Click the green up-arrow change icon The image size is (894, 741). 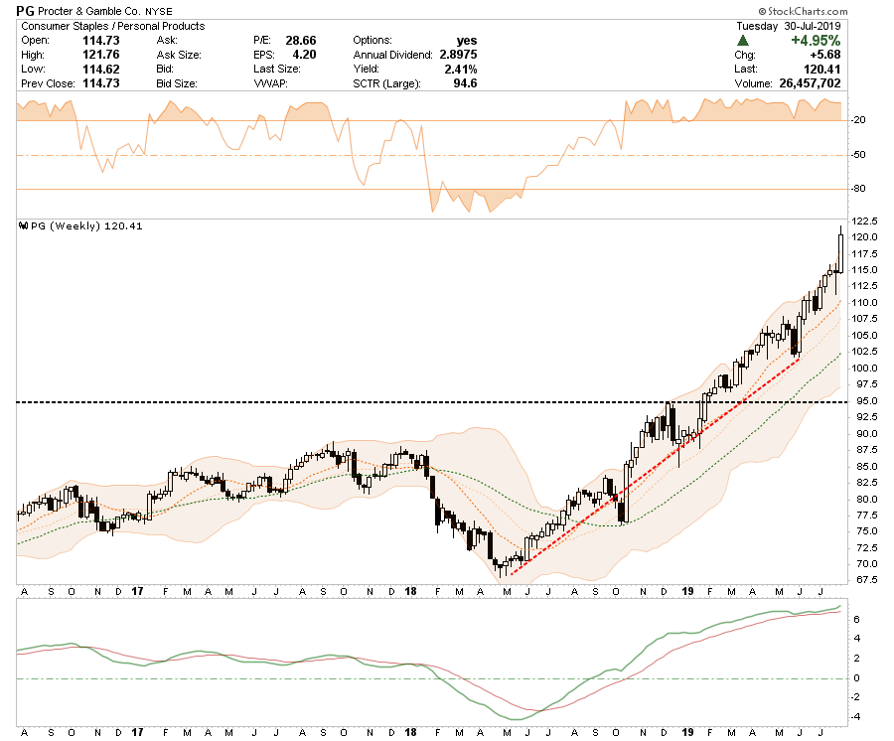pyautogui.click(x=742, y=41)
